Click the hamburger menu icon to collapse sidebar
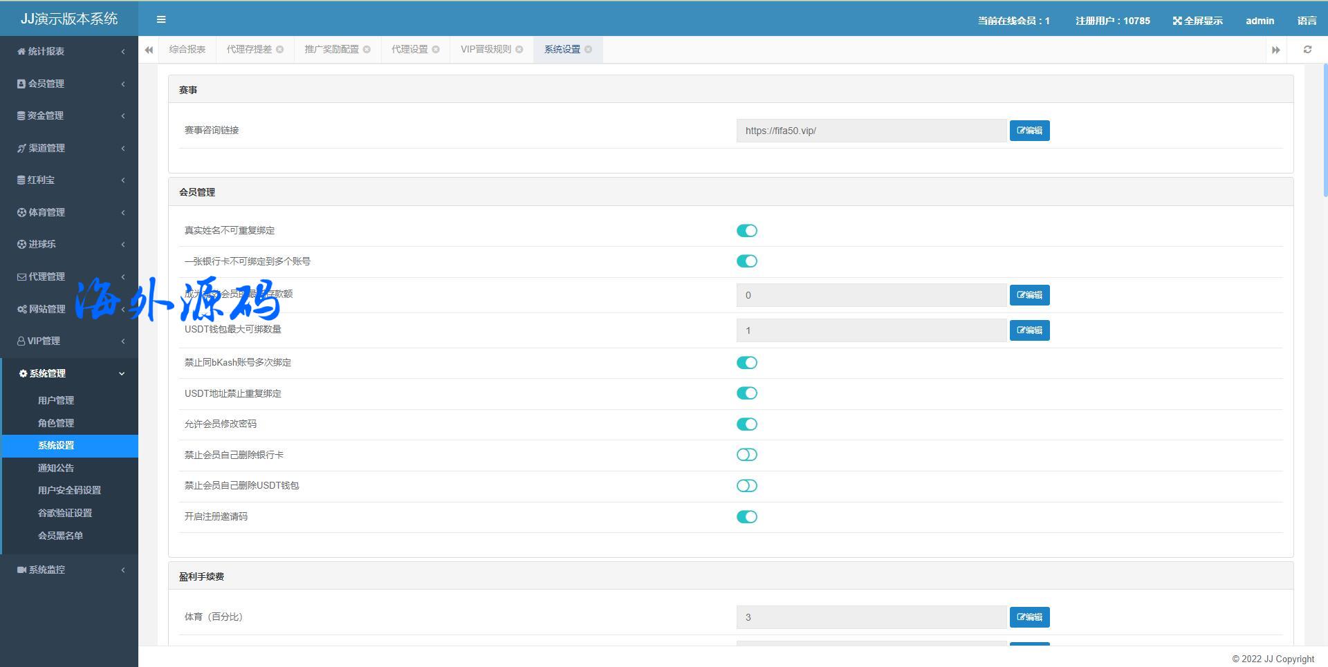 pos(161,19)
